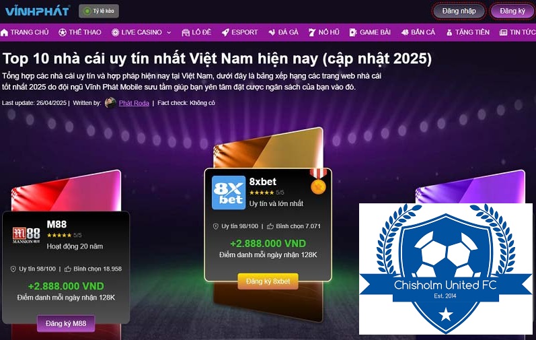Click the blue 8xbet logo tile

(x=229, y=193)
